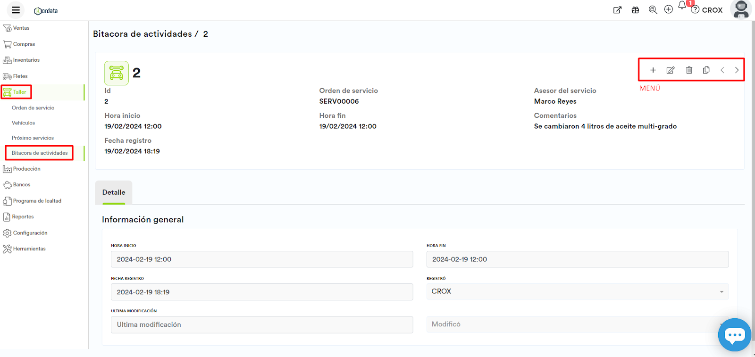
Task: Expand the Ventas sidebar section
Action: point(21,28)
